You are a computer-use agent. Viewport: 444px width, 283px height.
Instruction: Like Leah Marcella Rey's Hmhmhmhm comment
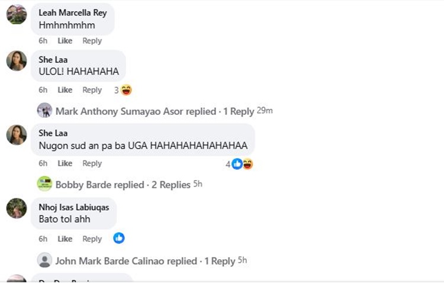pos(65,41)
